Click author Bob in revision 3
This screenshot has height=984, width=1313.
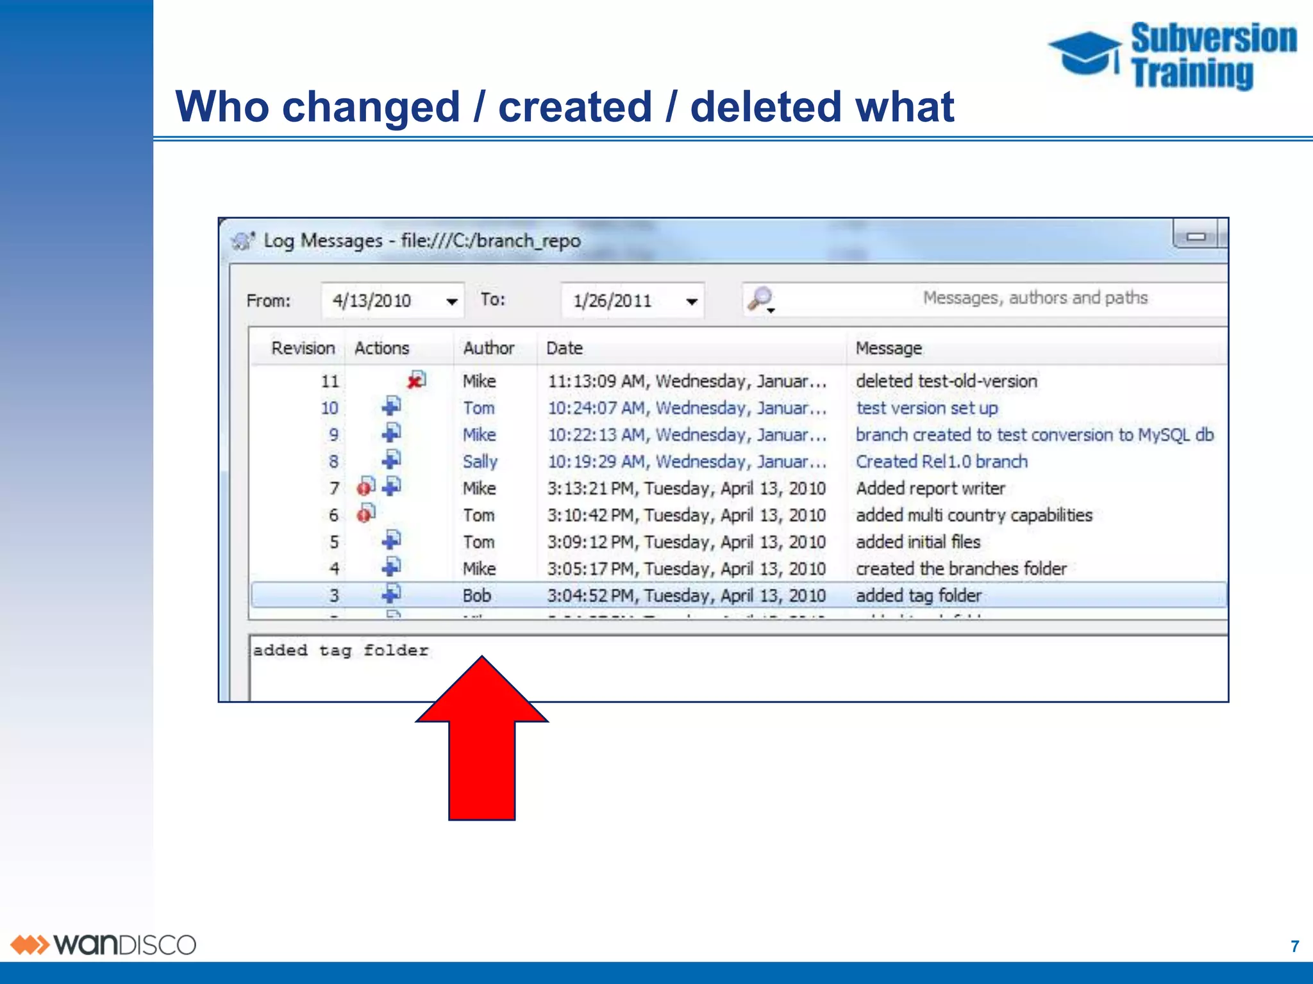point(477,596)
